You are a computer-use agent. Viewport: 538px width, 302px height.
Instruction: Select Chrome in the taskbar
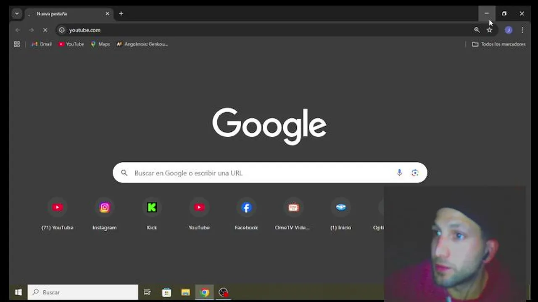tap(205, 292)
